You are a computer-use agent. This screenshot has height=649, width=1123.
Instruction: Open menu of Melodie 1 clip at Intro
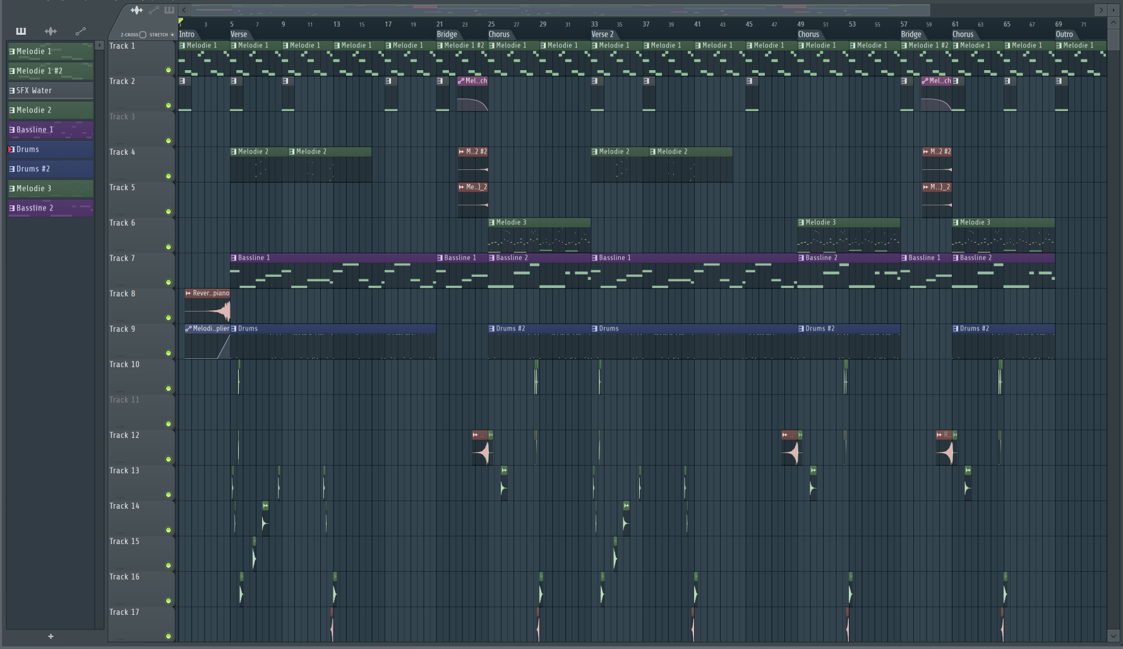(183, 45)
